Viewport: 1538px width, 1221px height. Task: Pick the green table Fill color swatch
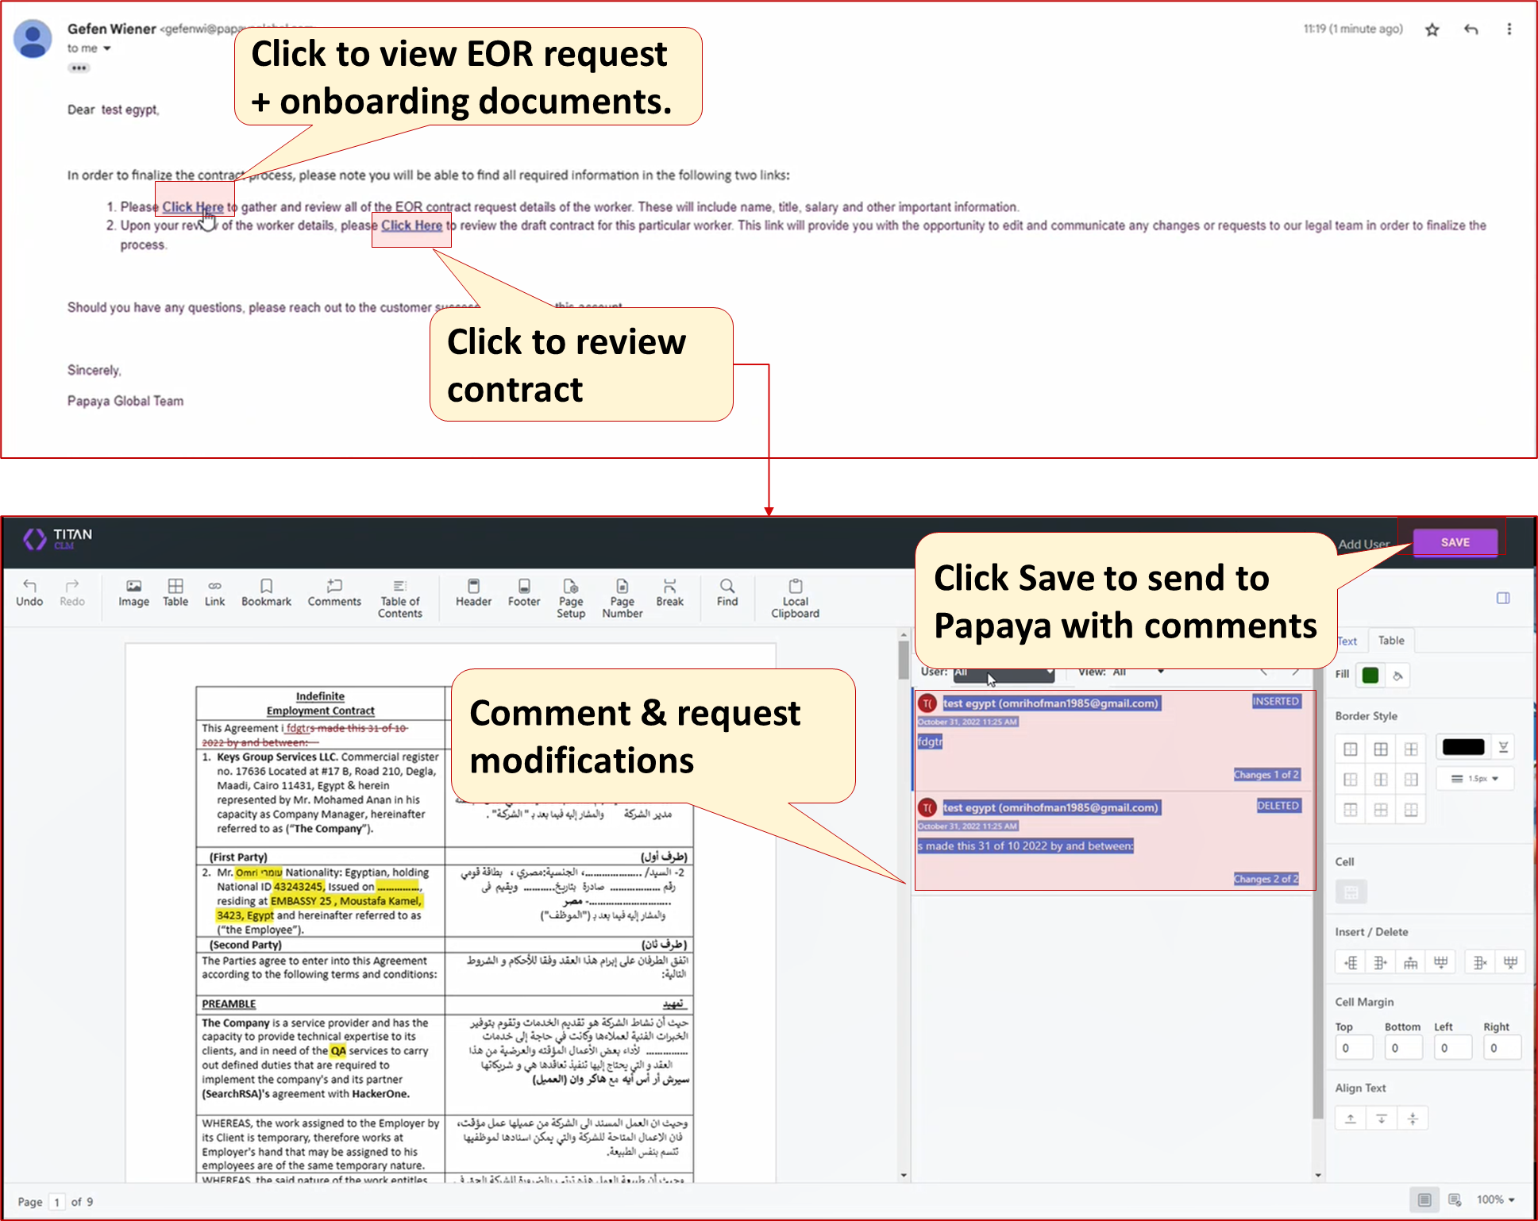point(1369,674)
